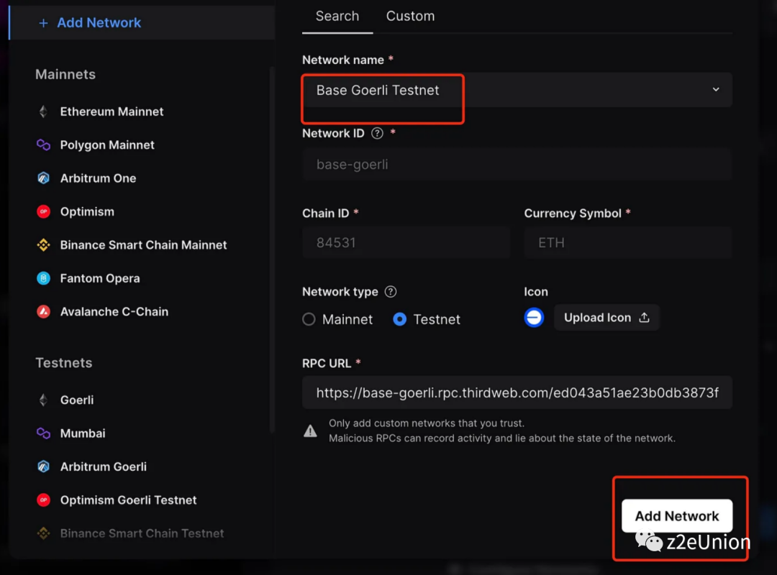Click the Binance Smart Chain Mainnet icon
Image resolution: width=777 pixels, height=575 pixels.
43,245
